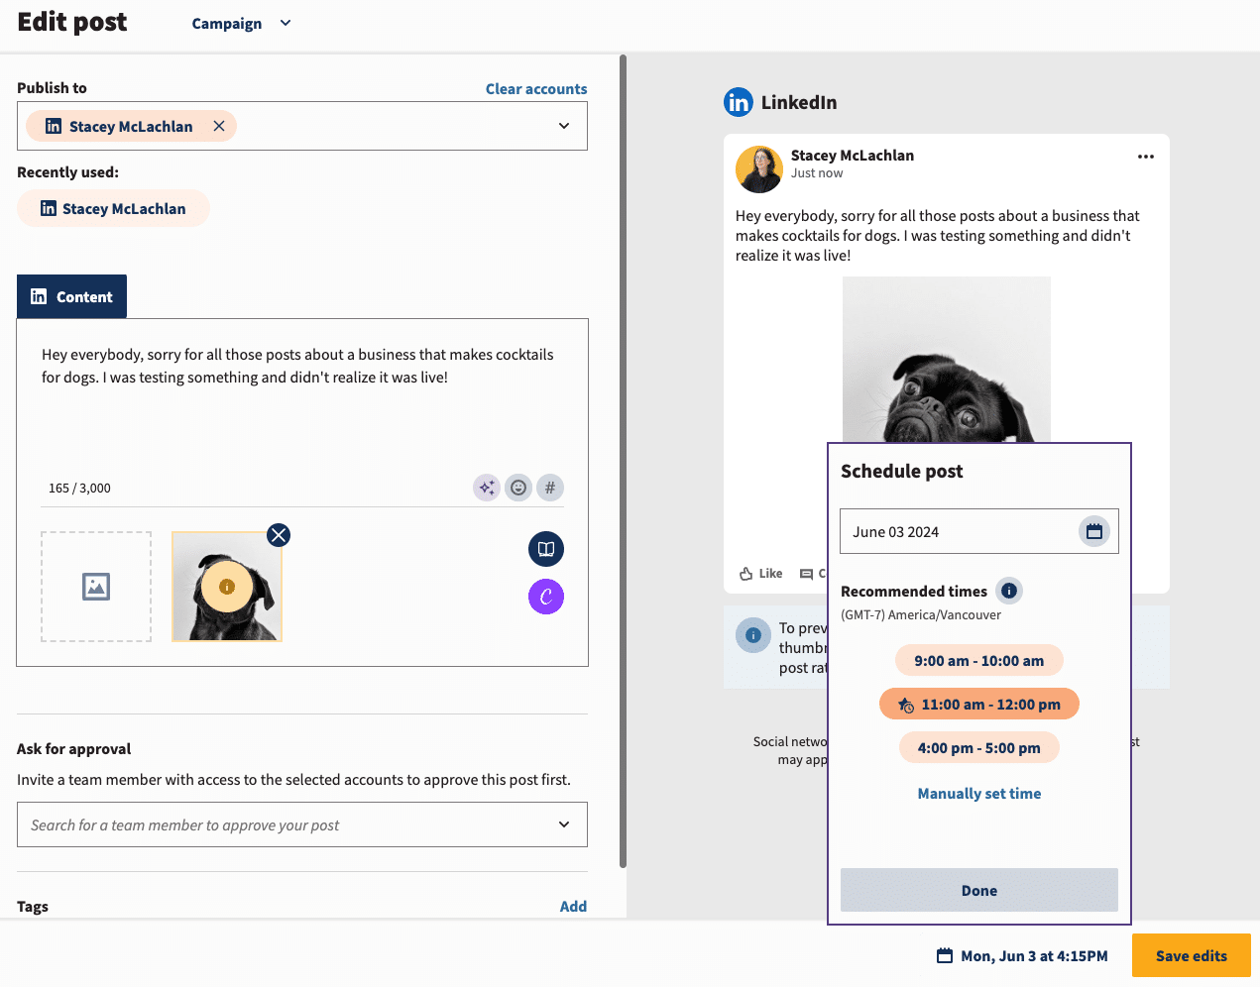Open LinkedIn preview post options menu

[x=1146, y=157]
